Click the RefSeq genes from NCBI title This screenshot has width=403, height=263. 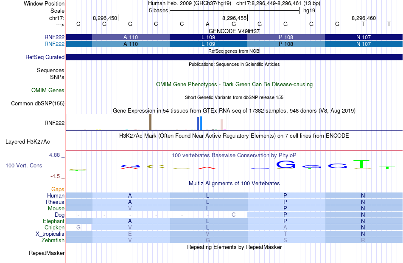tap(234, 51)
